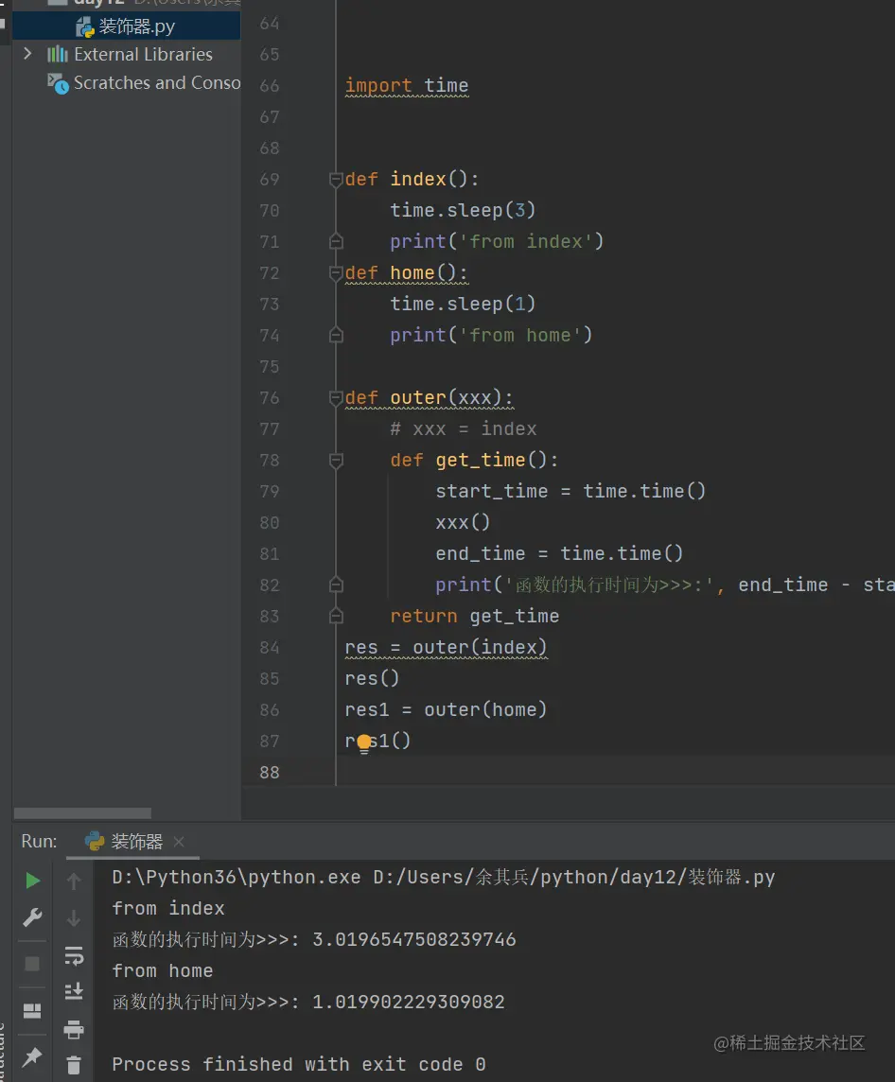Jump up the stack trace arrow
The width and height of the screenshot is (895, 1082).
click(74, 881)
